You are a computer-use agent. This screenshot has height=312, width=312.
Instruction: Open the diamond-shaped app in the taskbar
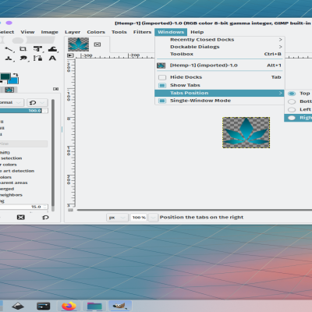18,306
